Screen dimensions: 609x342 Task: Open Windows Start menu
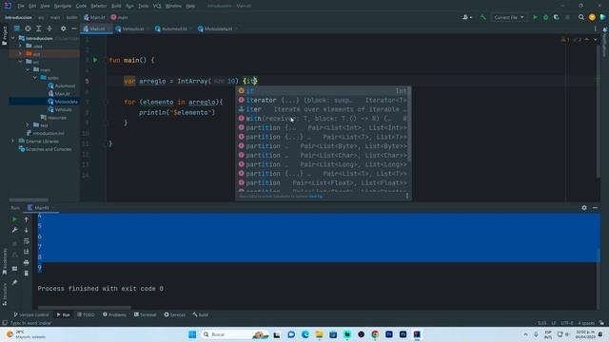click(x=192, y=334)
